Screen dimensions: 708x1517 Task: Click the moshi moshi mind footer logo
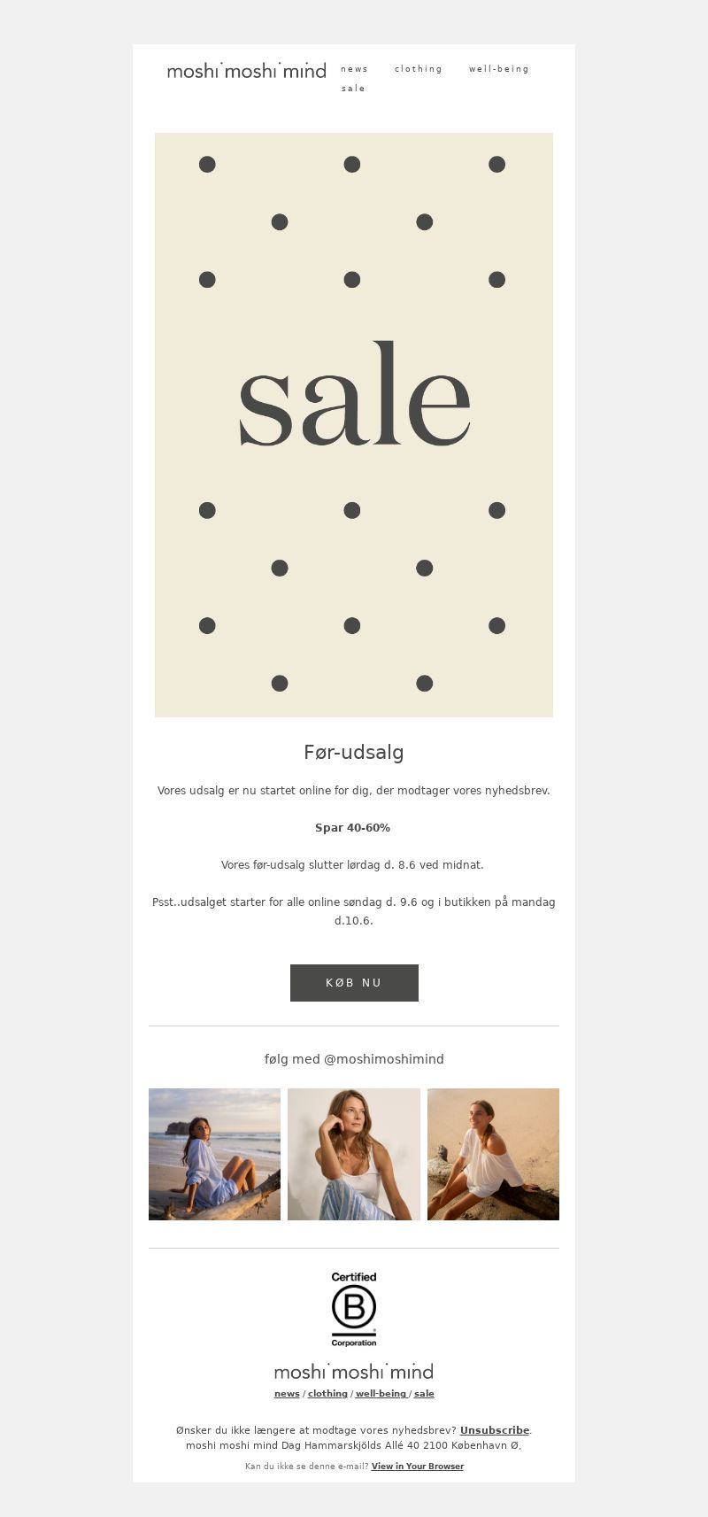[x=354, y=1372]
